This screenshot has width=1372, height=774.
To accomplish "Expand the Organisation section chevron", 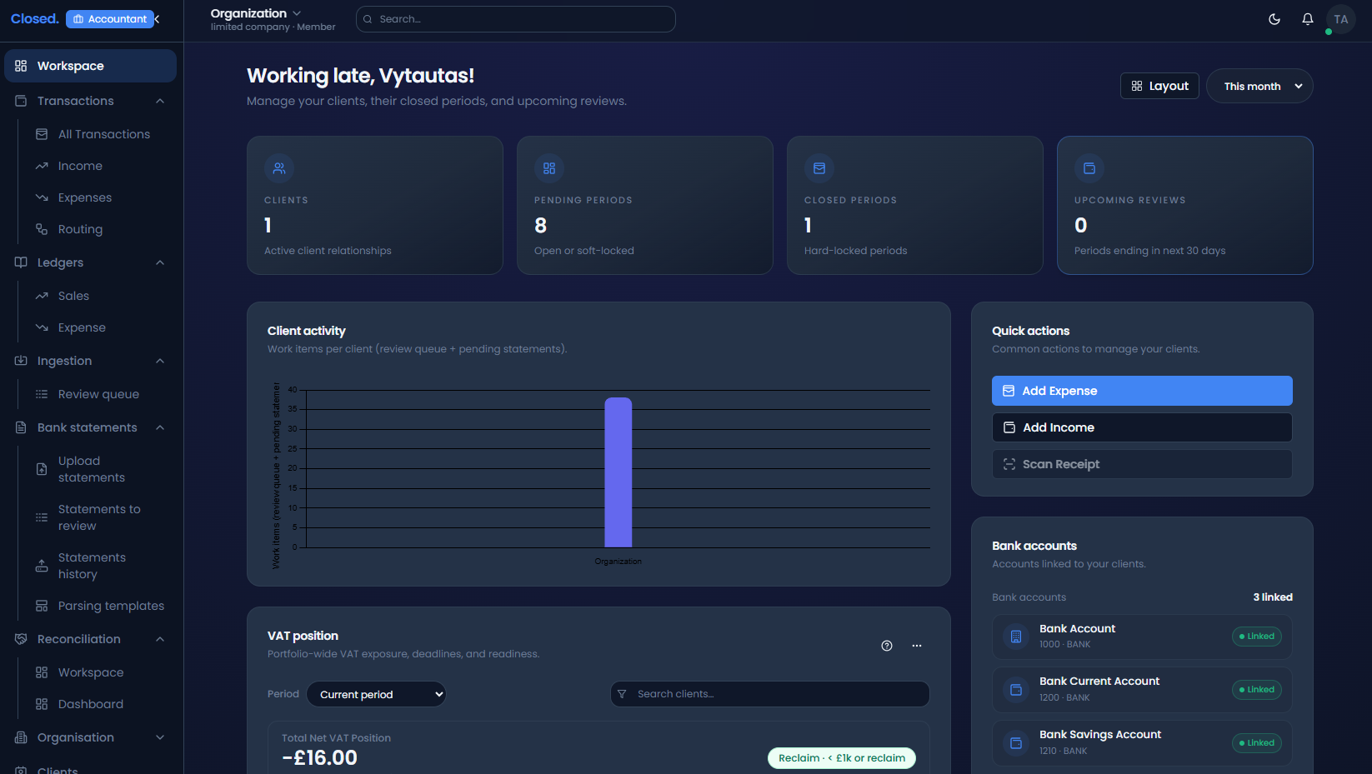I will pyautogui.click(x=160, y=737).
